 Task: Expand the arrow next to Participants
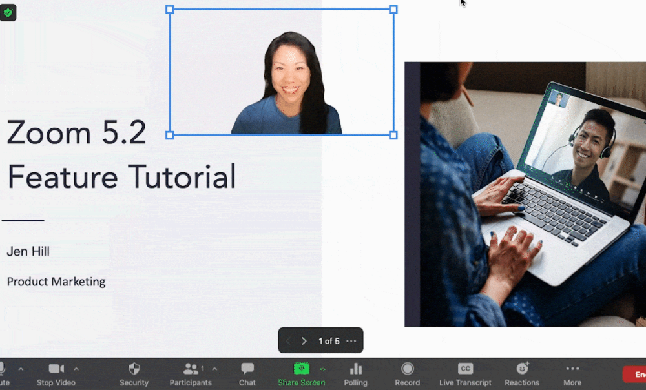(x=214, y=369)
